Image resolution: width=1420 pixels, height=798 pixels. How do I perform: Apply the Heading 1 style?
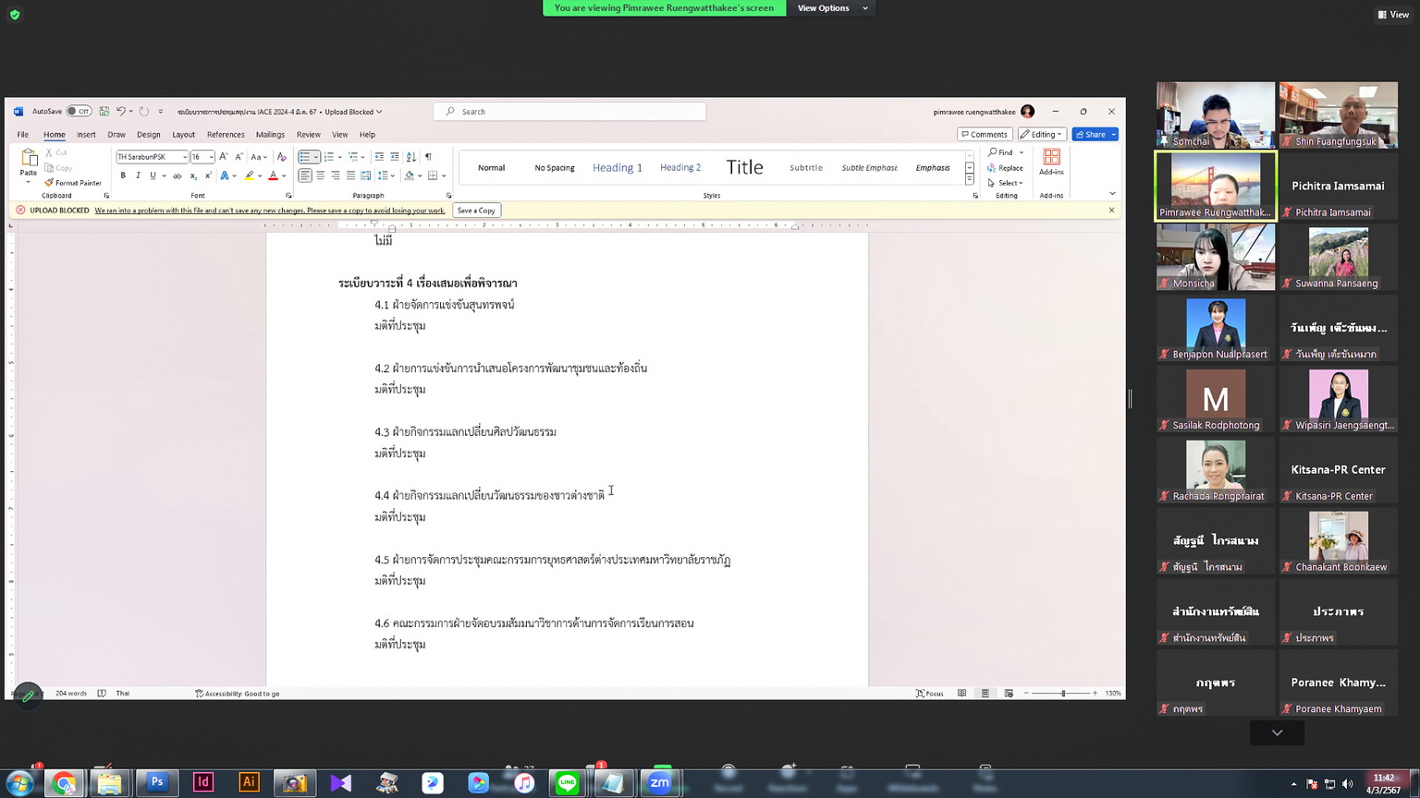pos(618,168)
